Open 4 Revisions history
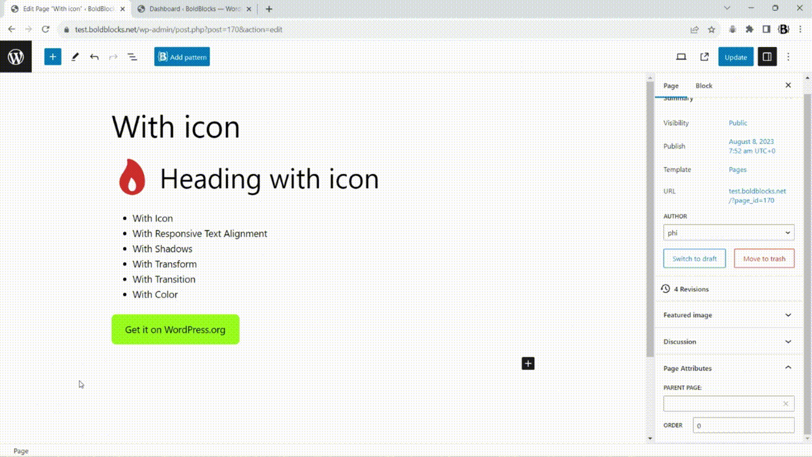The image size is (812, 457). (729, 289)
